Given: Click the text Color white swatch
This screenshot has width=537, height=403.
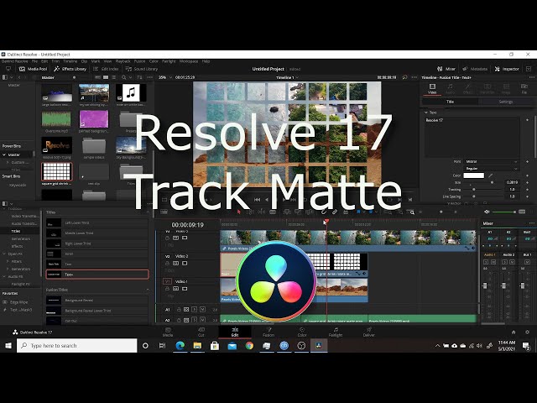Looking at the screenshot, I should click(473, 175).
